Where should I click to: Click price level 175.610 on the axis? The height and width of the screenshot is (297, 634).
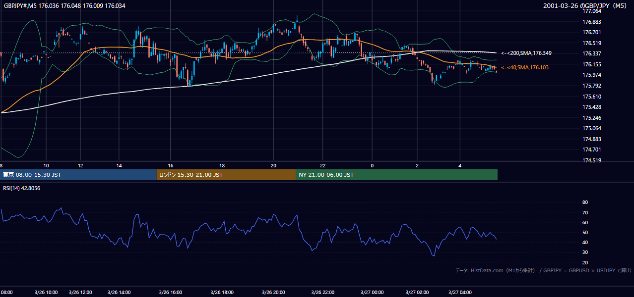coord(592,97)
